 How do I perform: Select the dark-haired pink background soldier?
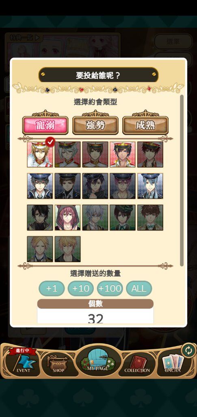point(123,154)
